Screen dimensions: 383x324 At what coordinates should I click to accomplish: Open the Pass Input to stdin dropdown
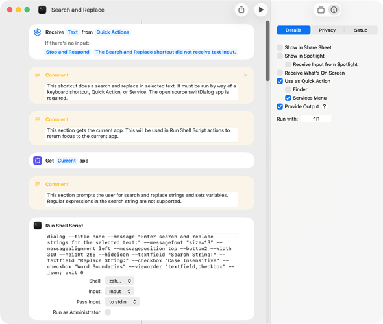[x=123, y=301]
